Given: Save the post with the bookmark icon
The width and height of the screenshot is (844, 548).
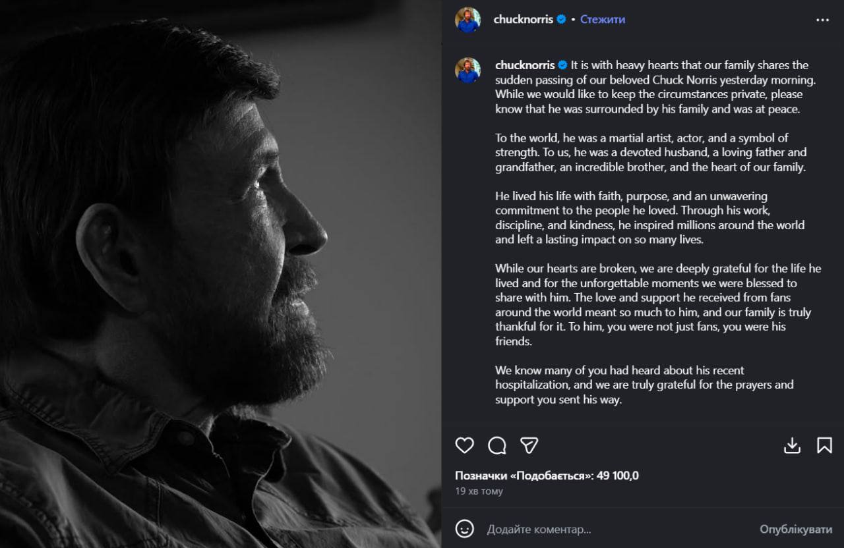Looking at the screenshot, I should pyautogui.click(x=824, y=445).
